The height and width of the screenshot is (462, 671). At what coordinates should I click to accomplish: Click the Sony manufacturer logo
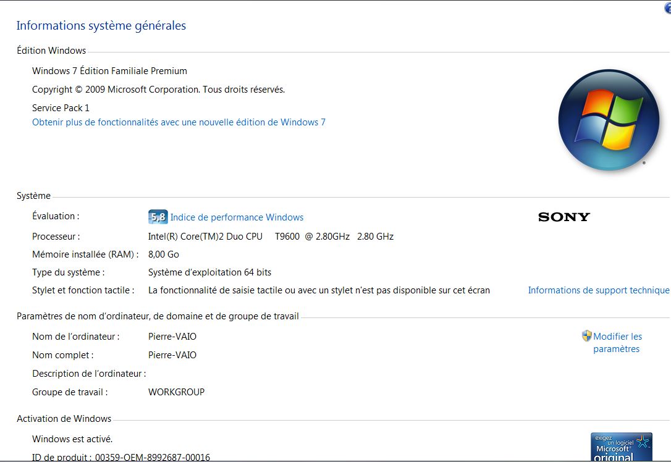tap(564, 217)
